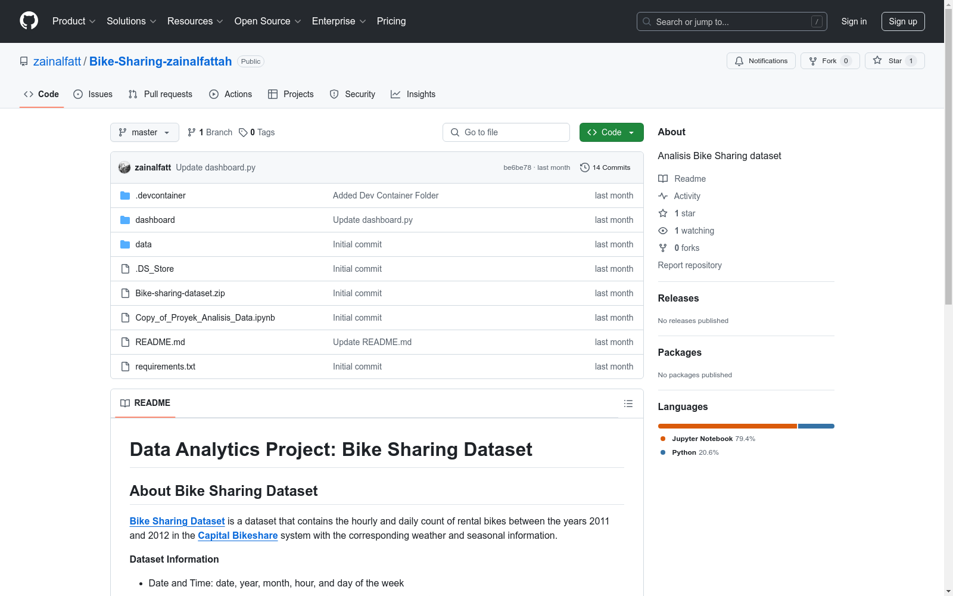Open the .devcontainer folder
953x596 pixels.
click(x=160, y=195)
